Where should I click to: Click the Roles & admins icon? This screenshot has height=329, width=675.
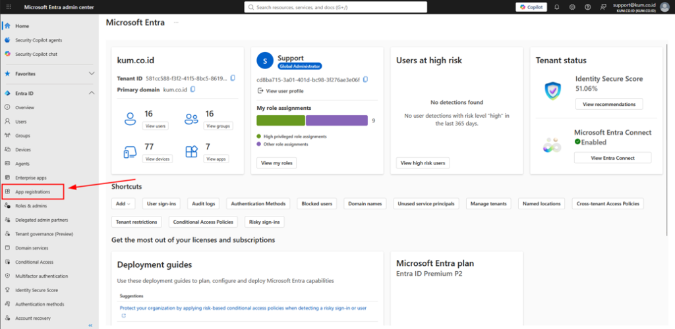tap(7, 206)
